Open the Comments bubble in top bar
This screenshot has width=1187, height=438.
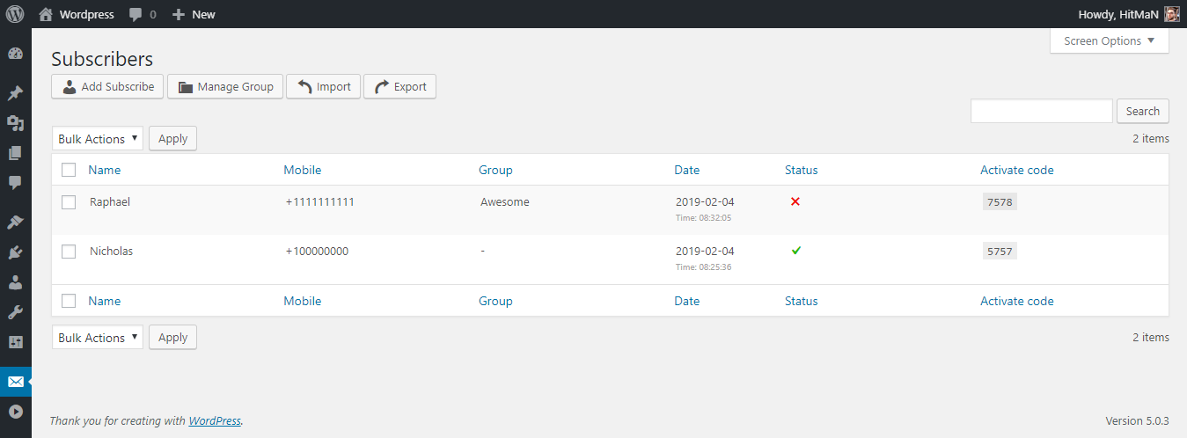(143, 14)
